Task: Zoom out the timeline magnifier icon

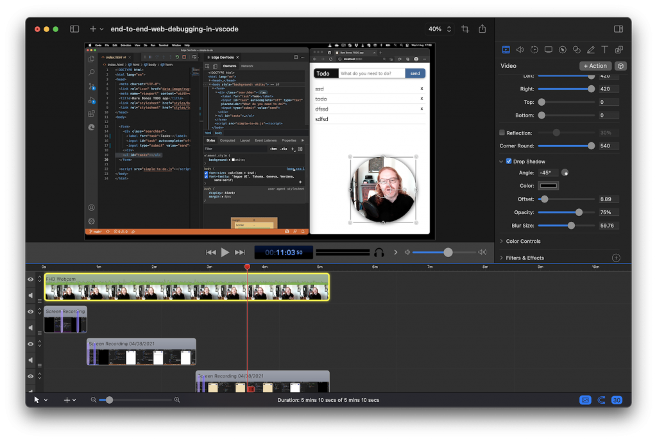Action: tap(94, 400)
